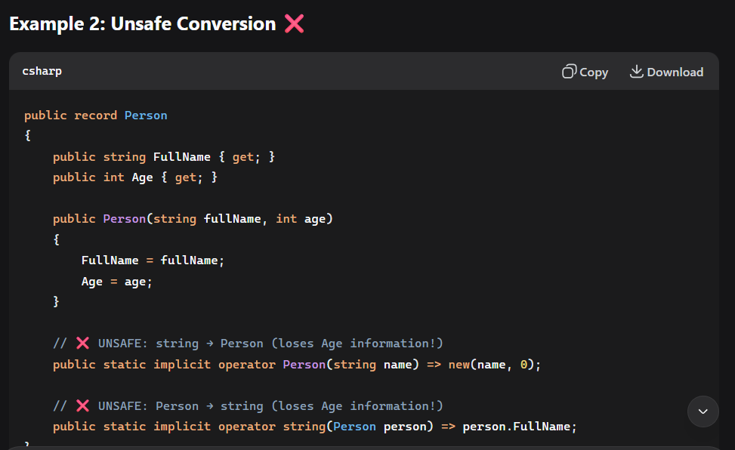Viewport: 735px width, 450px height.
Task: Click the FullName property declaration line
Action: pyautogui.click(x=164, y=157)
